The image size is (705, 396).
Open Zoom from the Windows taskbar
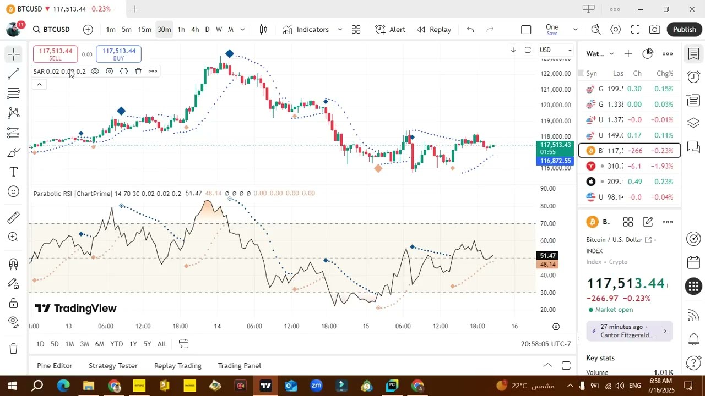[316, 386]
